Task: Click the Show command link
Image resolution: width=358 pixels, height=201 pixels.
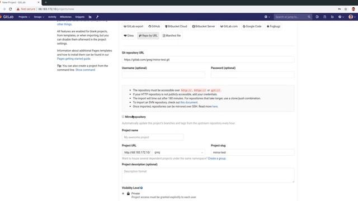Action: tap(85, 70)
